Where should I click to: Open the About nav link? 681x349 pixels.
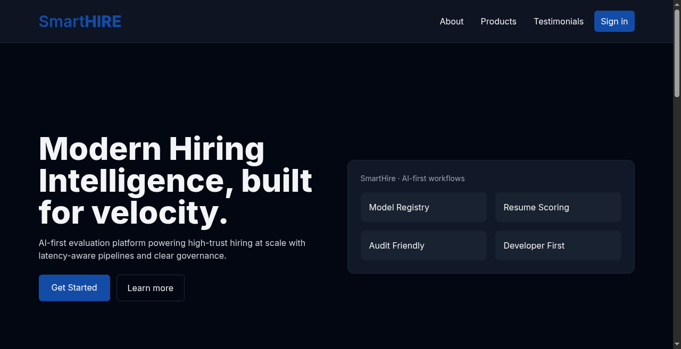pyautogui.click(x=452, y=21)
